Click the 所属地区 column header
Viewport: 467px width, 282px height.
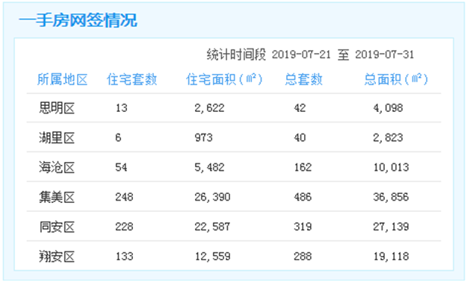[62, 79]
